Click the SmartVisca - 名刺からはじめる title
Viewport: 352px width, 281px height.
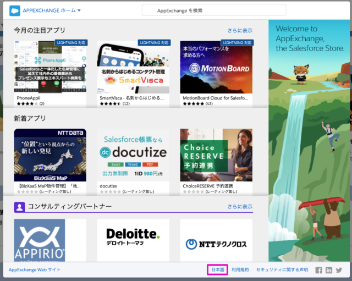click(132, 98)
